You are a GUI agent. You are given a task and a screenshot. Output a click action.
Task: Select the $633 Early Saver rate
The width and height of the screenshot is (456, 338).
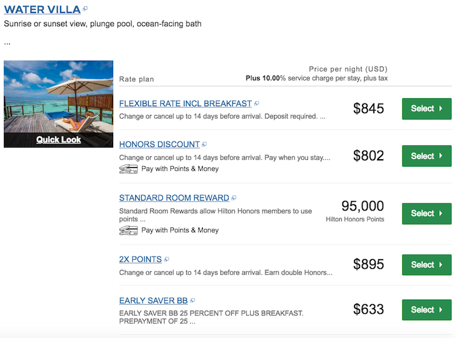(x=426, y=310)
